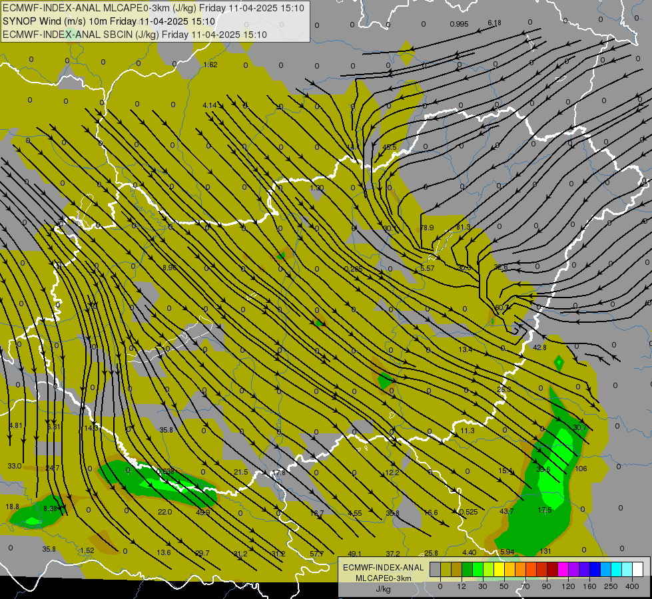Select the pure blue legend swatch
The image size is (652, 599).
(x=595, y=570)
